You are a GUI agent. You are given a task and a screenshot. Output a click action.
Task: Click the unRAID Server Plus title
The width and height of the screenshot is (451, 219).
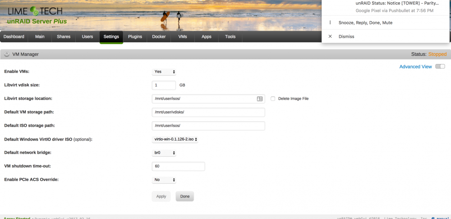(37, 22)
